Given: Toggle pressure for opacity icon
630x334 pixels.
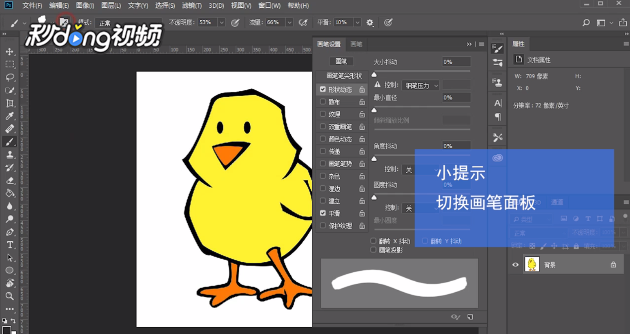Looking at the screenshot, I should 235,23.
